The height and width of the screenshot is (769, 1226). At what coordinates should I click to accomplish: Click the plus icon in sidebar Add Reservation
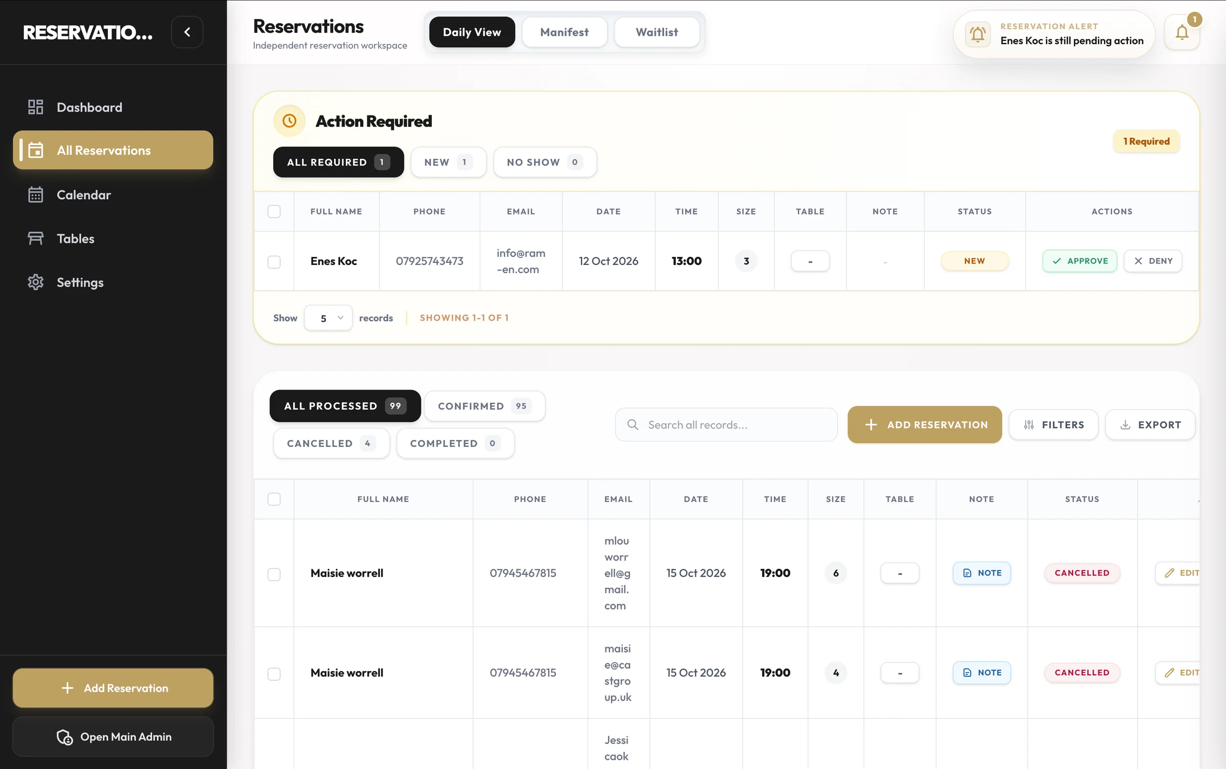point(67,688)
